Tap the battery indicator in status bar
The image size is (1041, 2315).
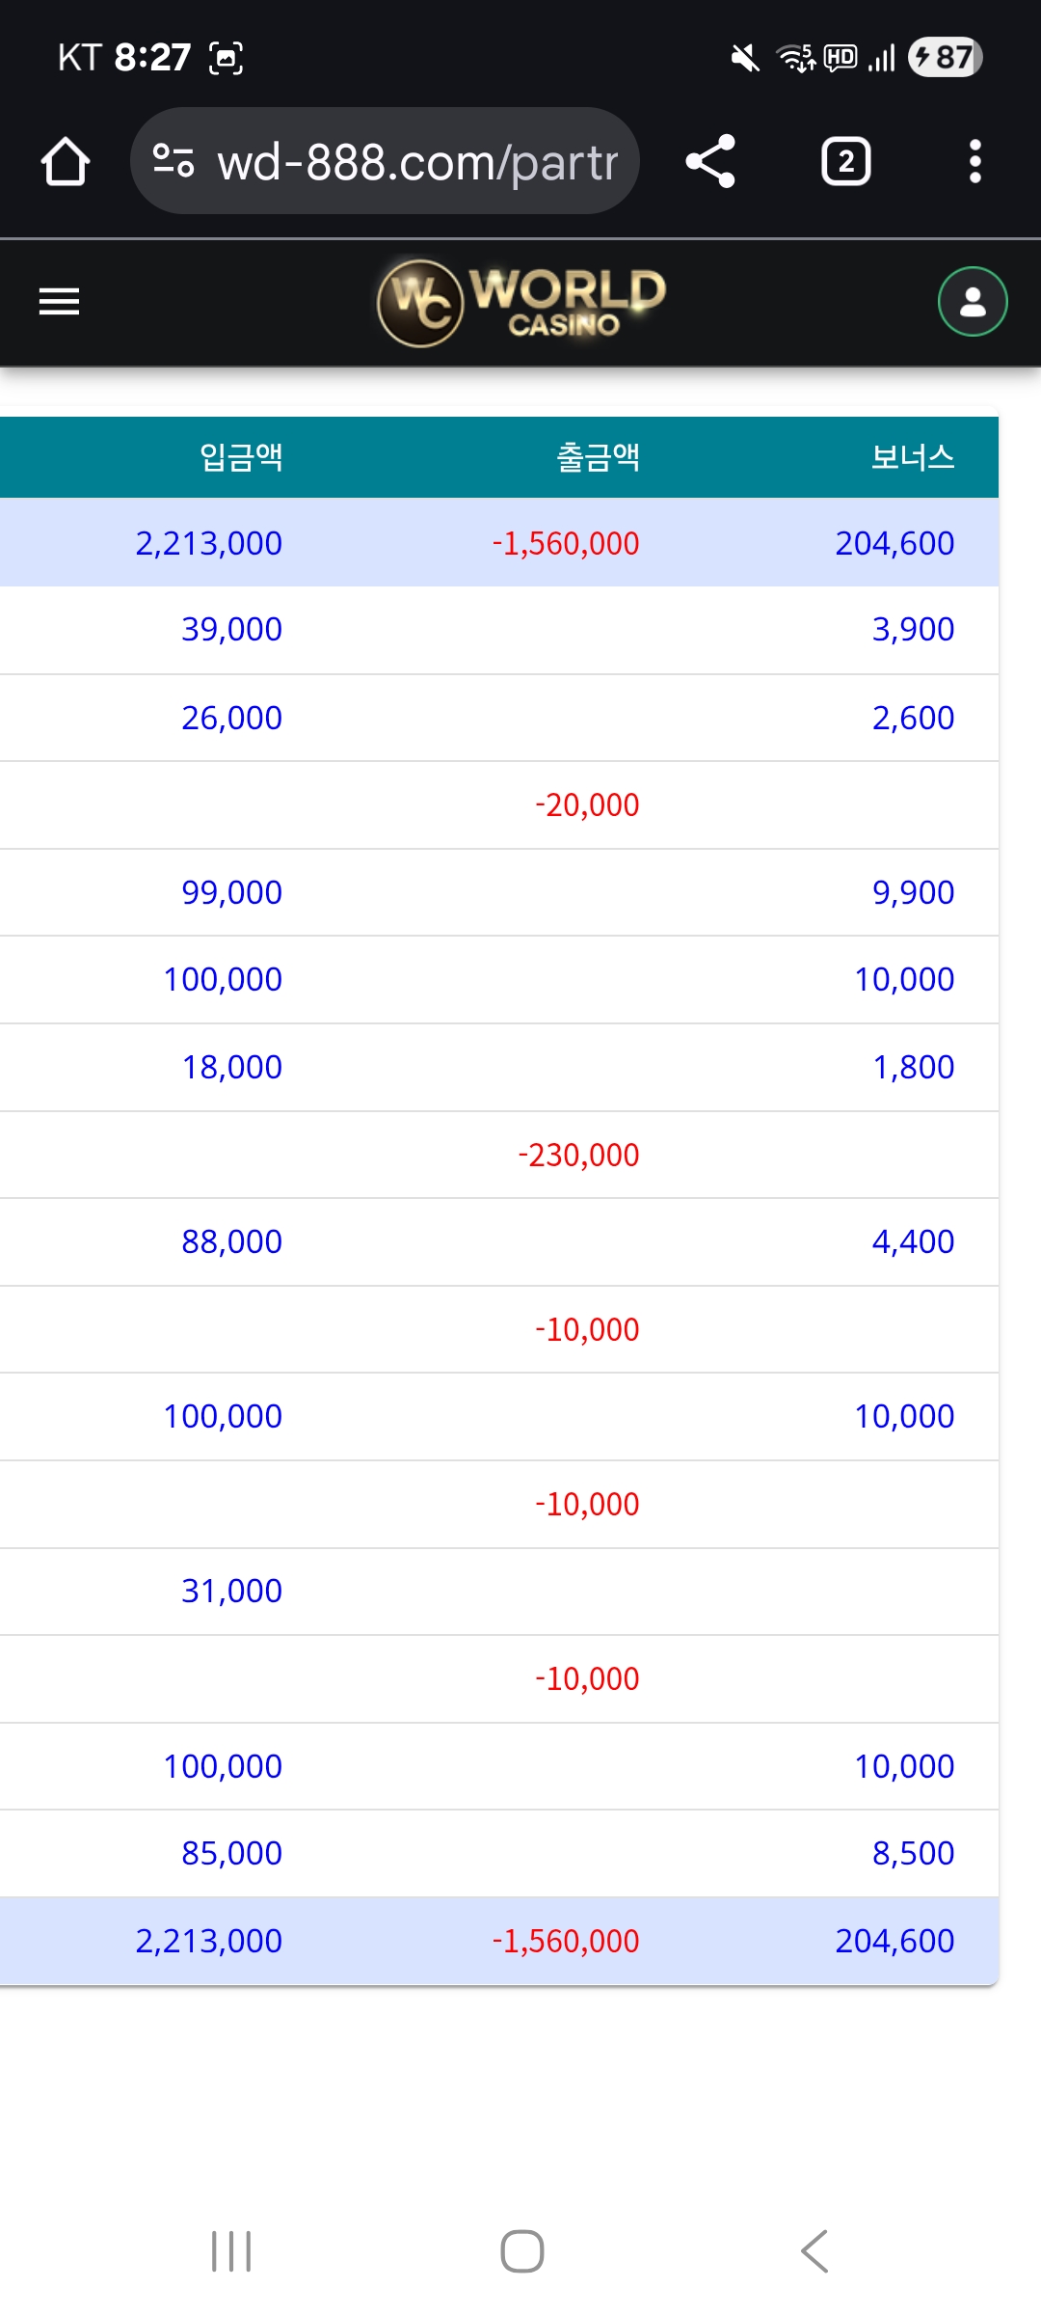click(x=945, y=57)
